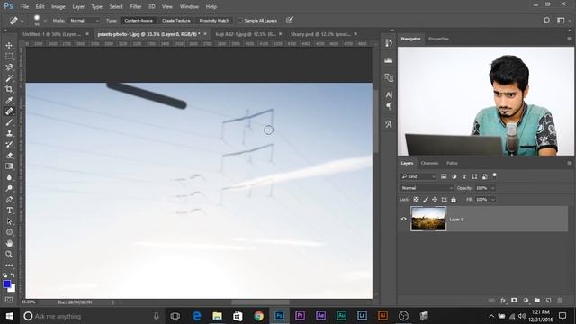Select the Crop tool
This screenshot has height=324, width=576.
9,89
